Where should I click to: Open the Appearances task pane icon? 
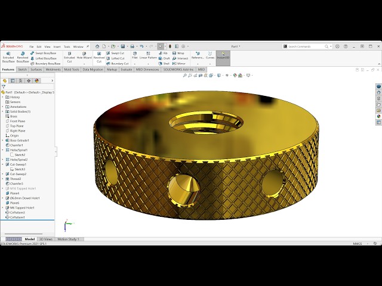click(x=378, y=116)
